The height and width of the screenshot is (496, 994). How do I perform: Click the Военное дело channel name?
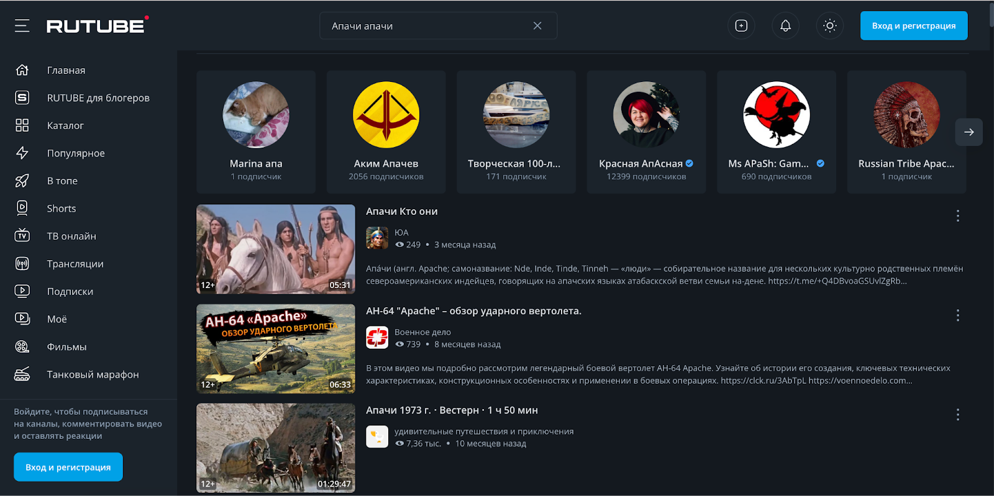coord(422,332)
